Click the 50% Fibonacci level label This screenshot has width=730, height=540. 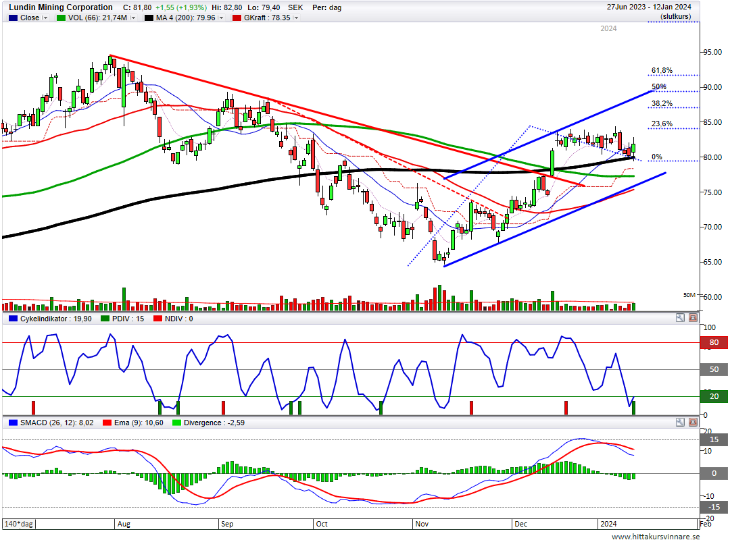coord(659,86)
